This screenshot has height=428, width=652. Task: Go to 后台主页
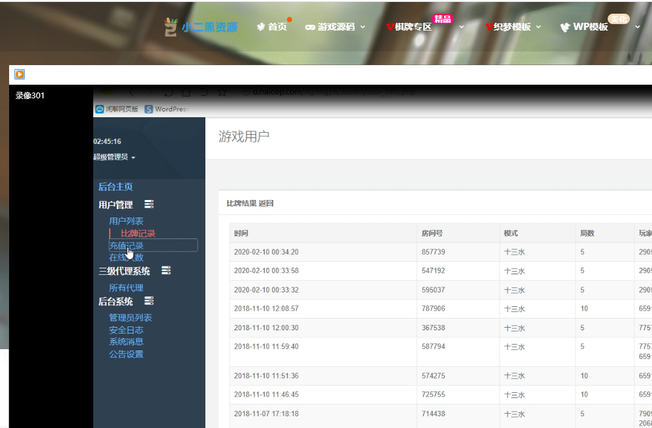115,187
